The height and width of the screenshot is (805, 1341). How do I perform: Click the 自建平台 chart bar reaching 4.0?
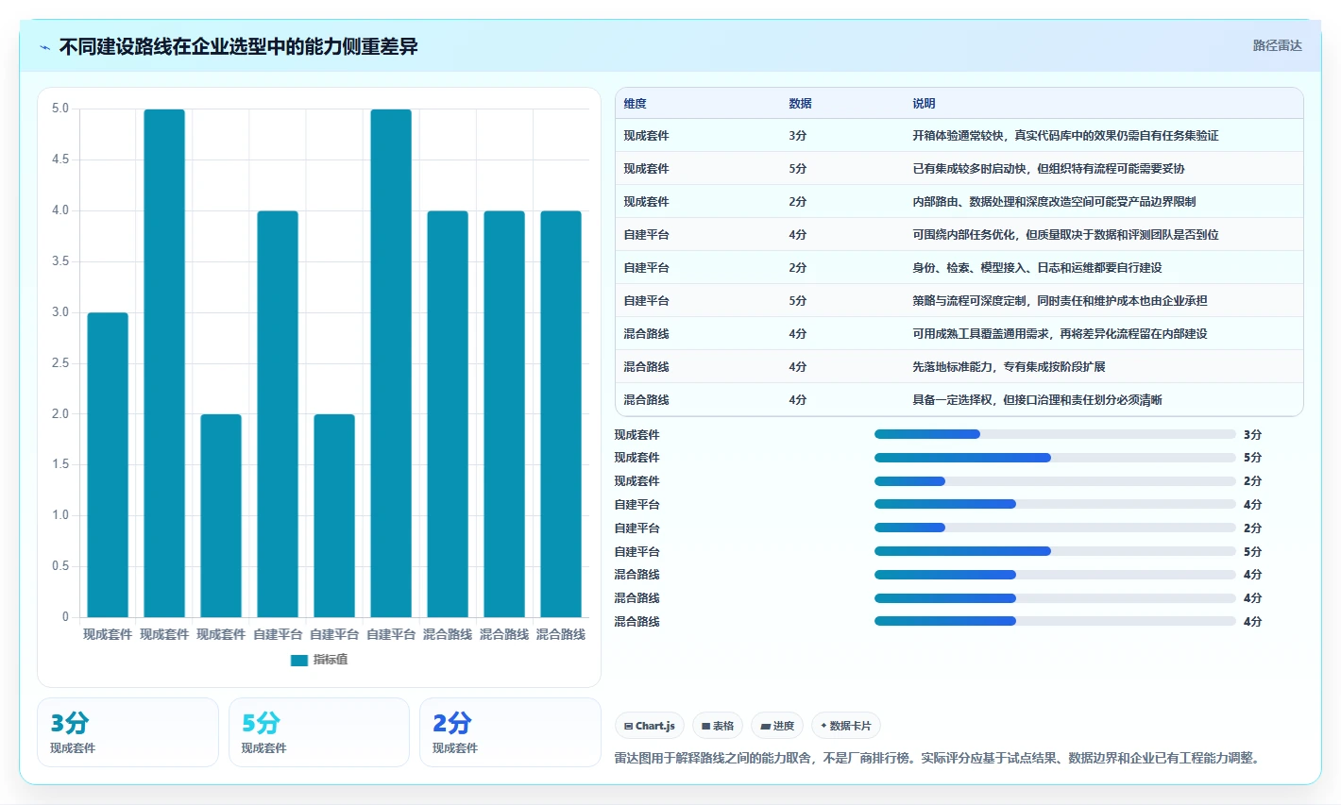click(278, 414)
